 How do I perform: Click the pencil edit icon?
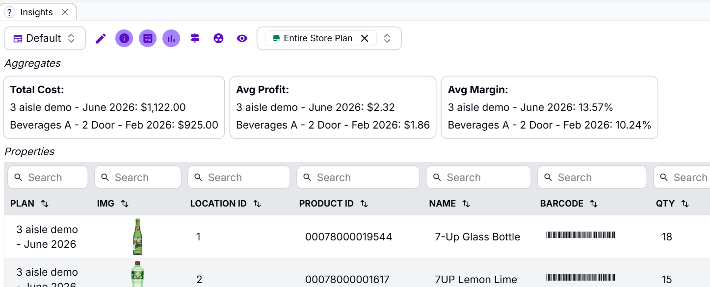point(101,38)
